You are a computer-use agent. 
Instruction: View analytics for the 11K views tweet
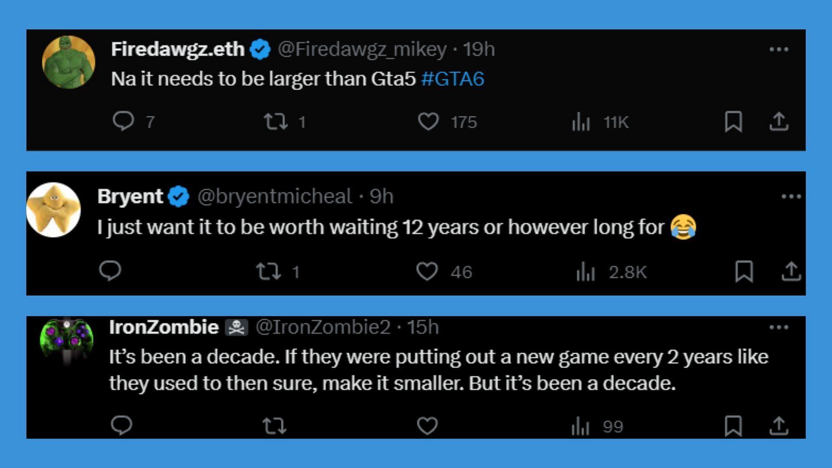(x=581, y=122)
